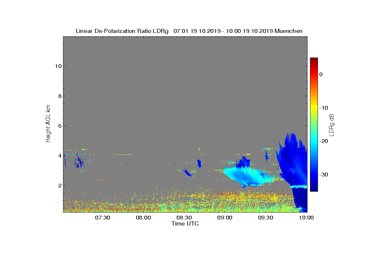The image size is (380, 253).
Task: Click the 10:00 time tick label
Action: tap(307, 218)
